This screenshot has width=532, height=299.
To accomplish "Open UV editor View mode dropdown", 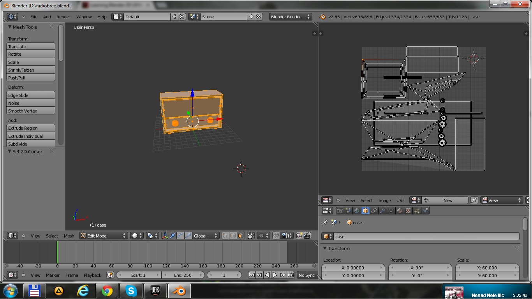I will (x=502, y=200).
